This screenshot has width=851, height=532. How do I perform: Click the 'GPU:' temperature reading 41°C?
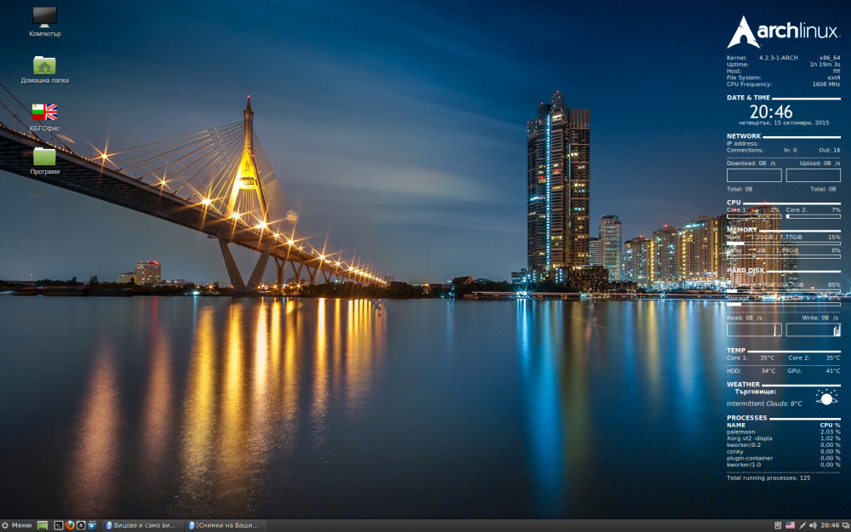coord(814,371)
